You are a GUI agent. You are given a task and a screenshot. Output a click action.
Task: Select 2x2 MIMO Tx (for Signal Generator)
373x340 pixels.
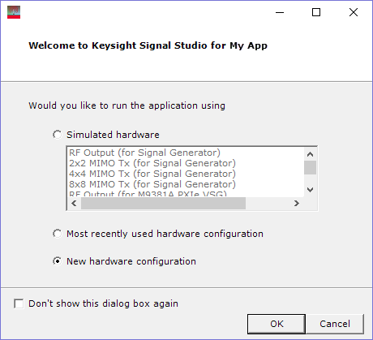pos(152,163)
